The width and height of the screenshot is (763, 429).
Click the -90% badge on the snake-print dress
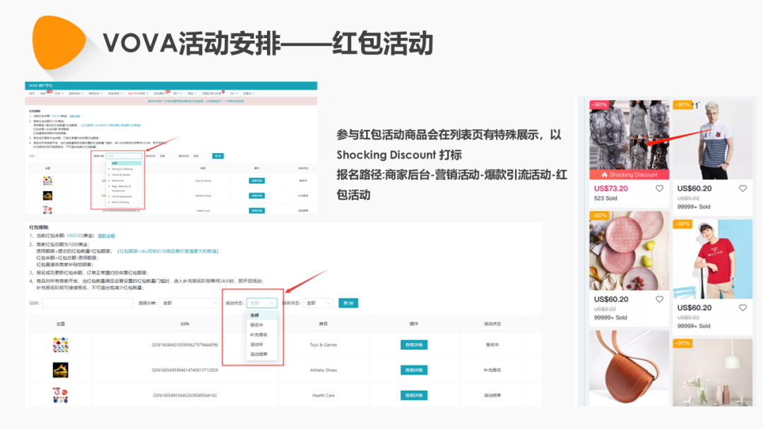coord(599,104)
